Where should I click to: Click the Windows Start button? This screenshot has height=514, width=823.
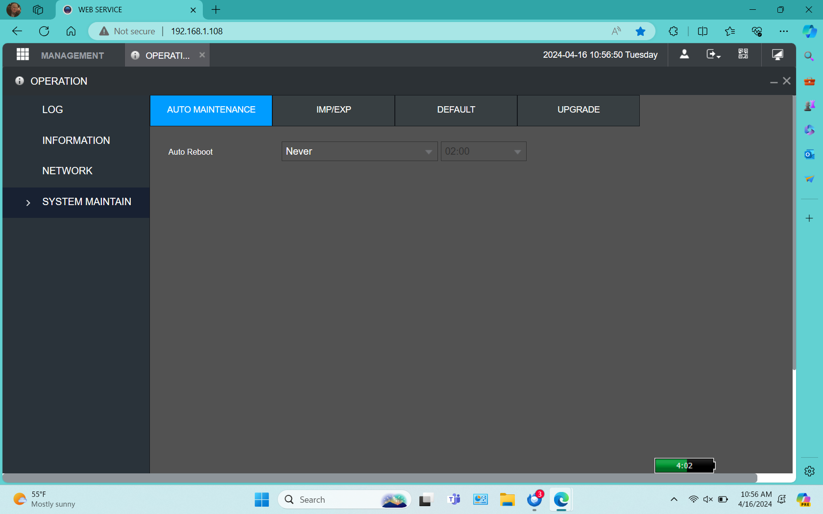pos(262,500)
